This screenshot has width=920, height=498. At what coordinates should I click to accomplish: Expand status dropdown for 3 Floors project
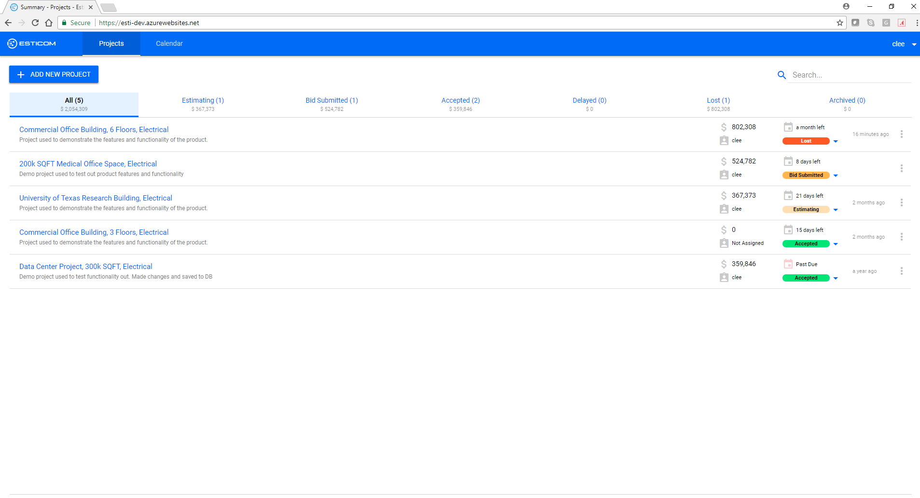tap(836, 244)
